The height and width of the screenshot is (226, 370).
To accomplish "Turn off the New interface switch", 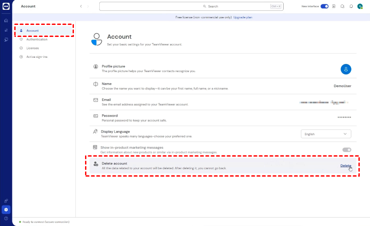I will pos(325,6).
